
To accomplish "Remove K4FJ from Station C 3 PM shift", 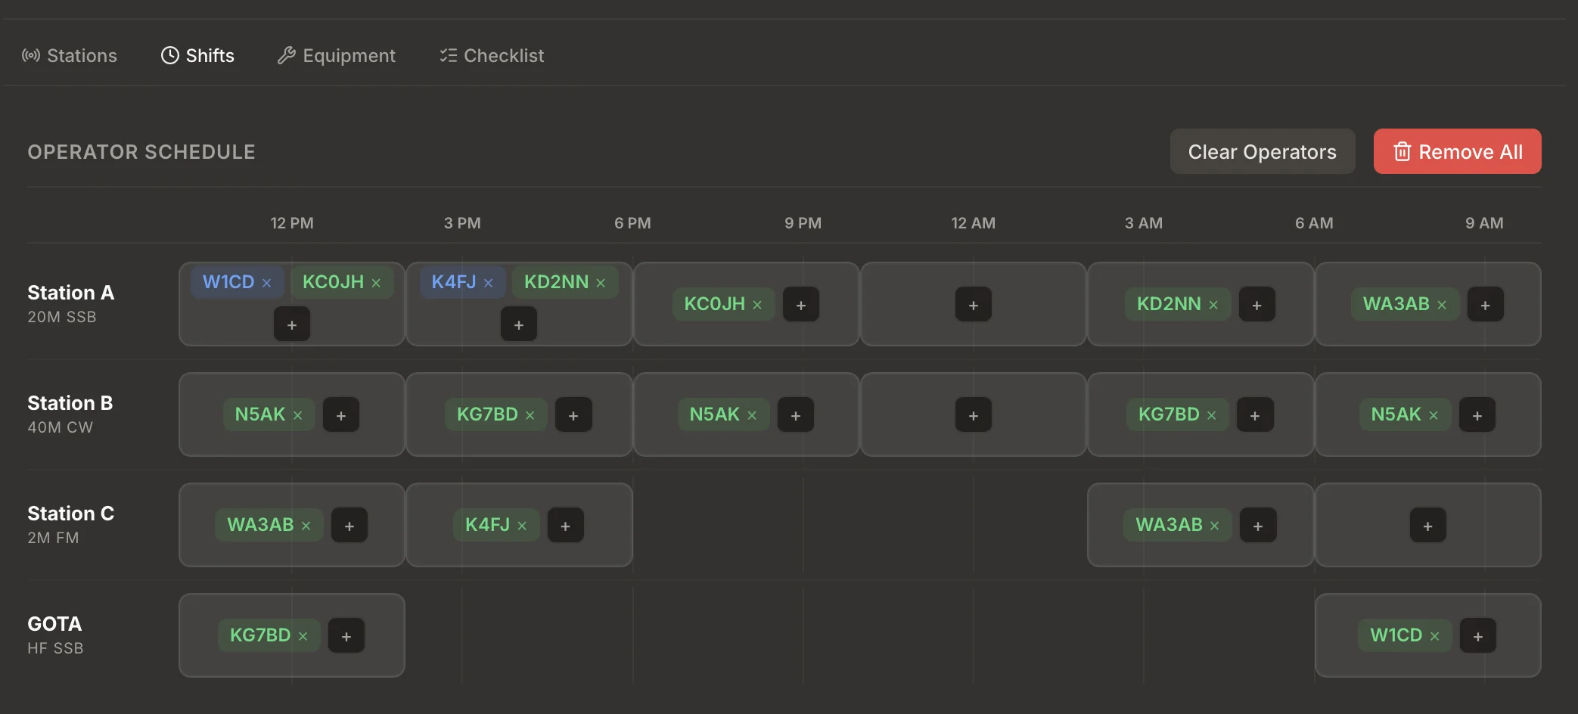I will click(x=522, y=526).
